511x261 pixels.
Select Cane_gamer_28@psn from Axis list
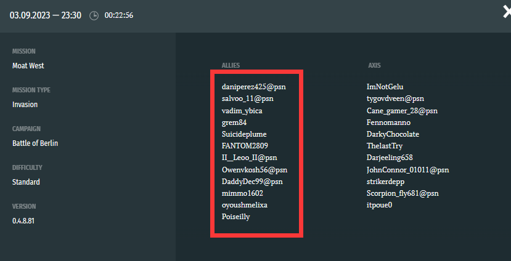(402, 111)
